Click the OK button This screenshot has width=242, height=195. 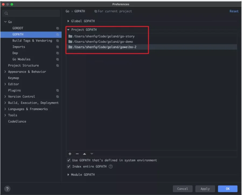(228, 189)
